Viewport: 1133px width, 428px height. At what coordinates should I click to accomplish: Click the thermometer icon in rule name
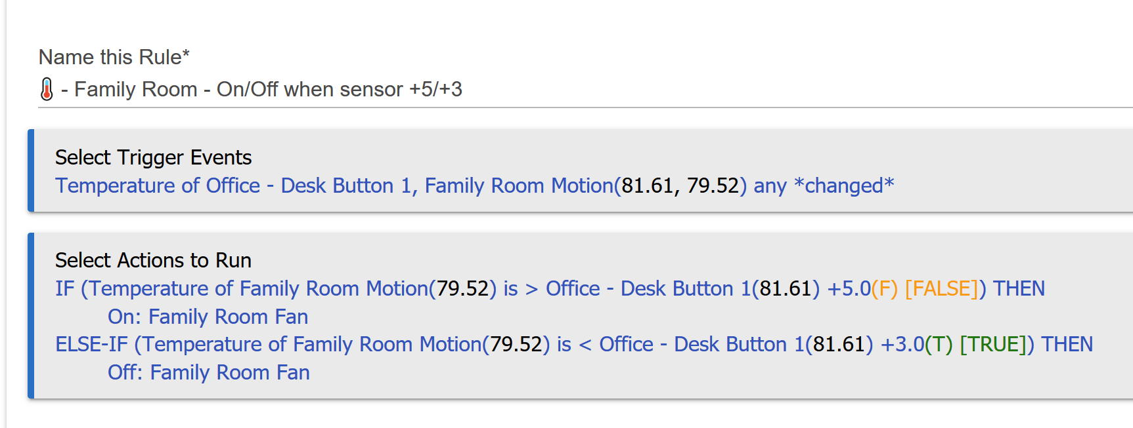[47, 89]
